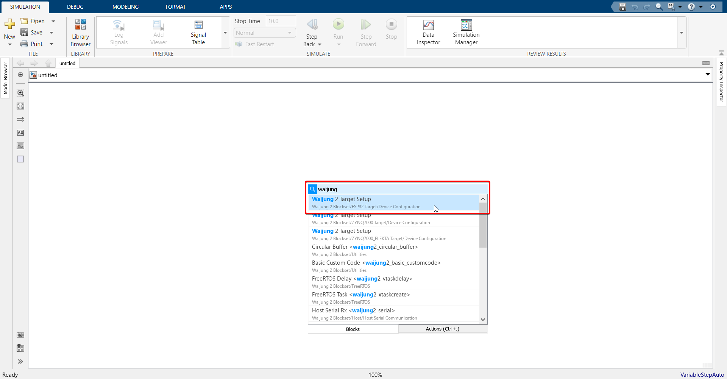Expand the left palette chevrons
The height and width of the screenshot is (379, 727).
[x=20, y=362]
